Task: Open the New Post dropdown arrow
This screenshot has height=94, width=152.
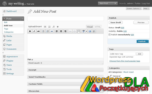Action: click(x=115, y=4)
